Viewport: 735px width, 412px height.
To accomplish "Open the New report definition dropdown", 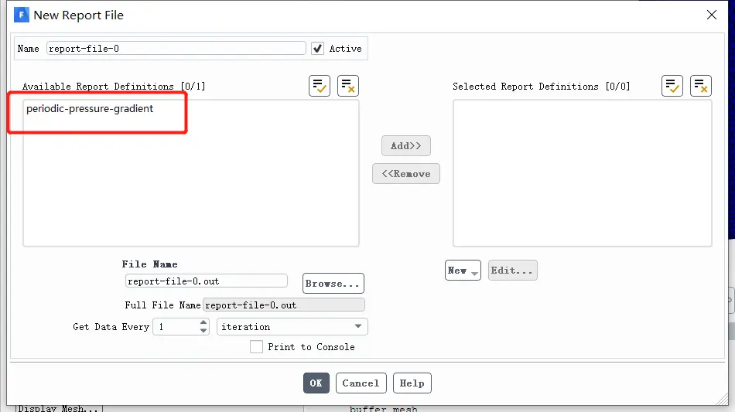I will (x=463, y=270).
